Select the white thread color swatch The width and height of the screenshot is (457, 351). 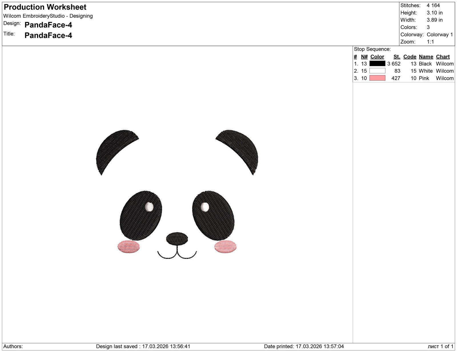pyautogui.click(x=377, y=71)
